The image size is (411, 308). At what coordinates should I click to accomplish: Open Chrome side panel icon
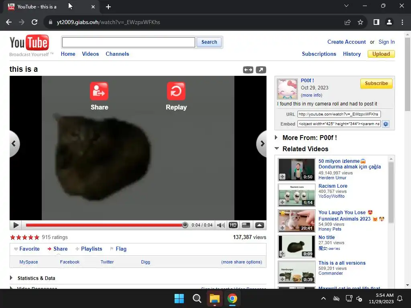click(376, 22)
